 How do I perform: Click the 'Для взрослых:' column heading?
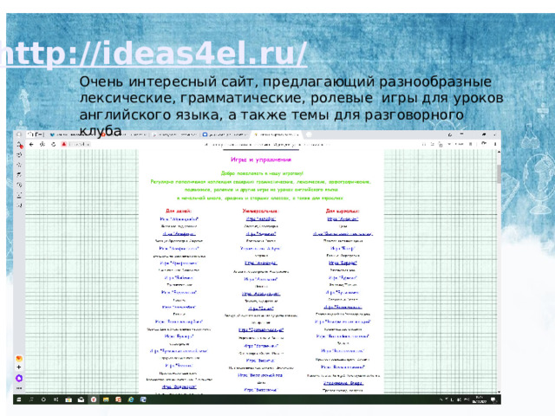coord(343,211)
